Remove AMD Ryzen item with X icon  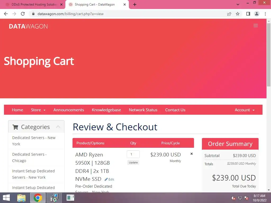[192, 154]
